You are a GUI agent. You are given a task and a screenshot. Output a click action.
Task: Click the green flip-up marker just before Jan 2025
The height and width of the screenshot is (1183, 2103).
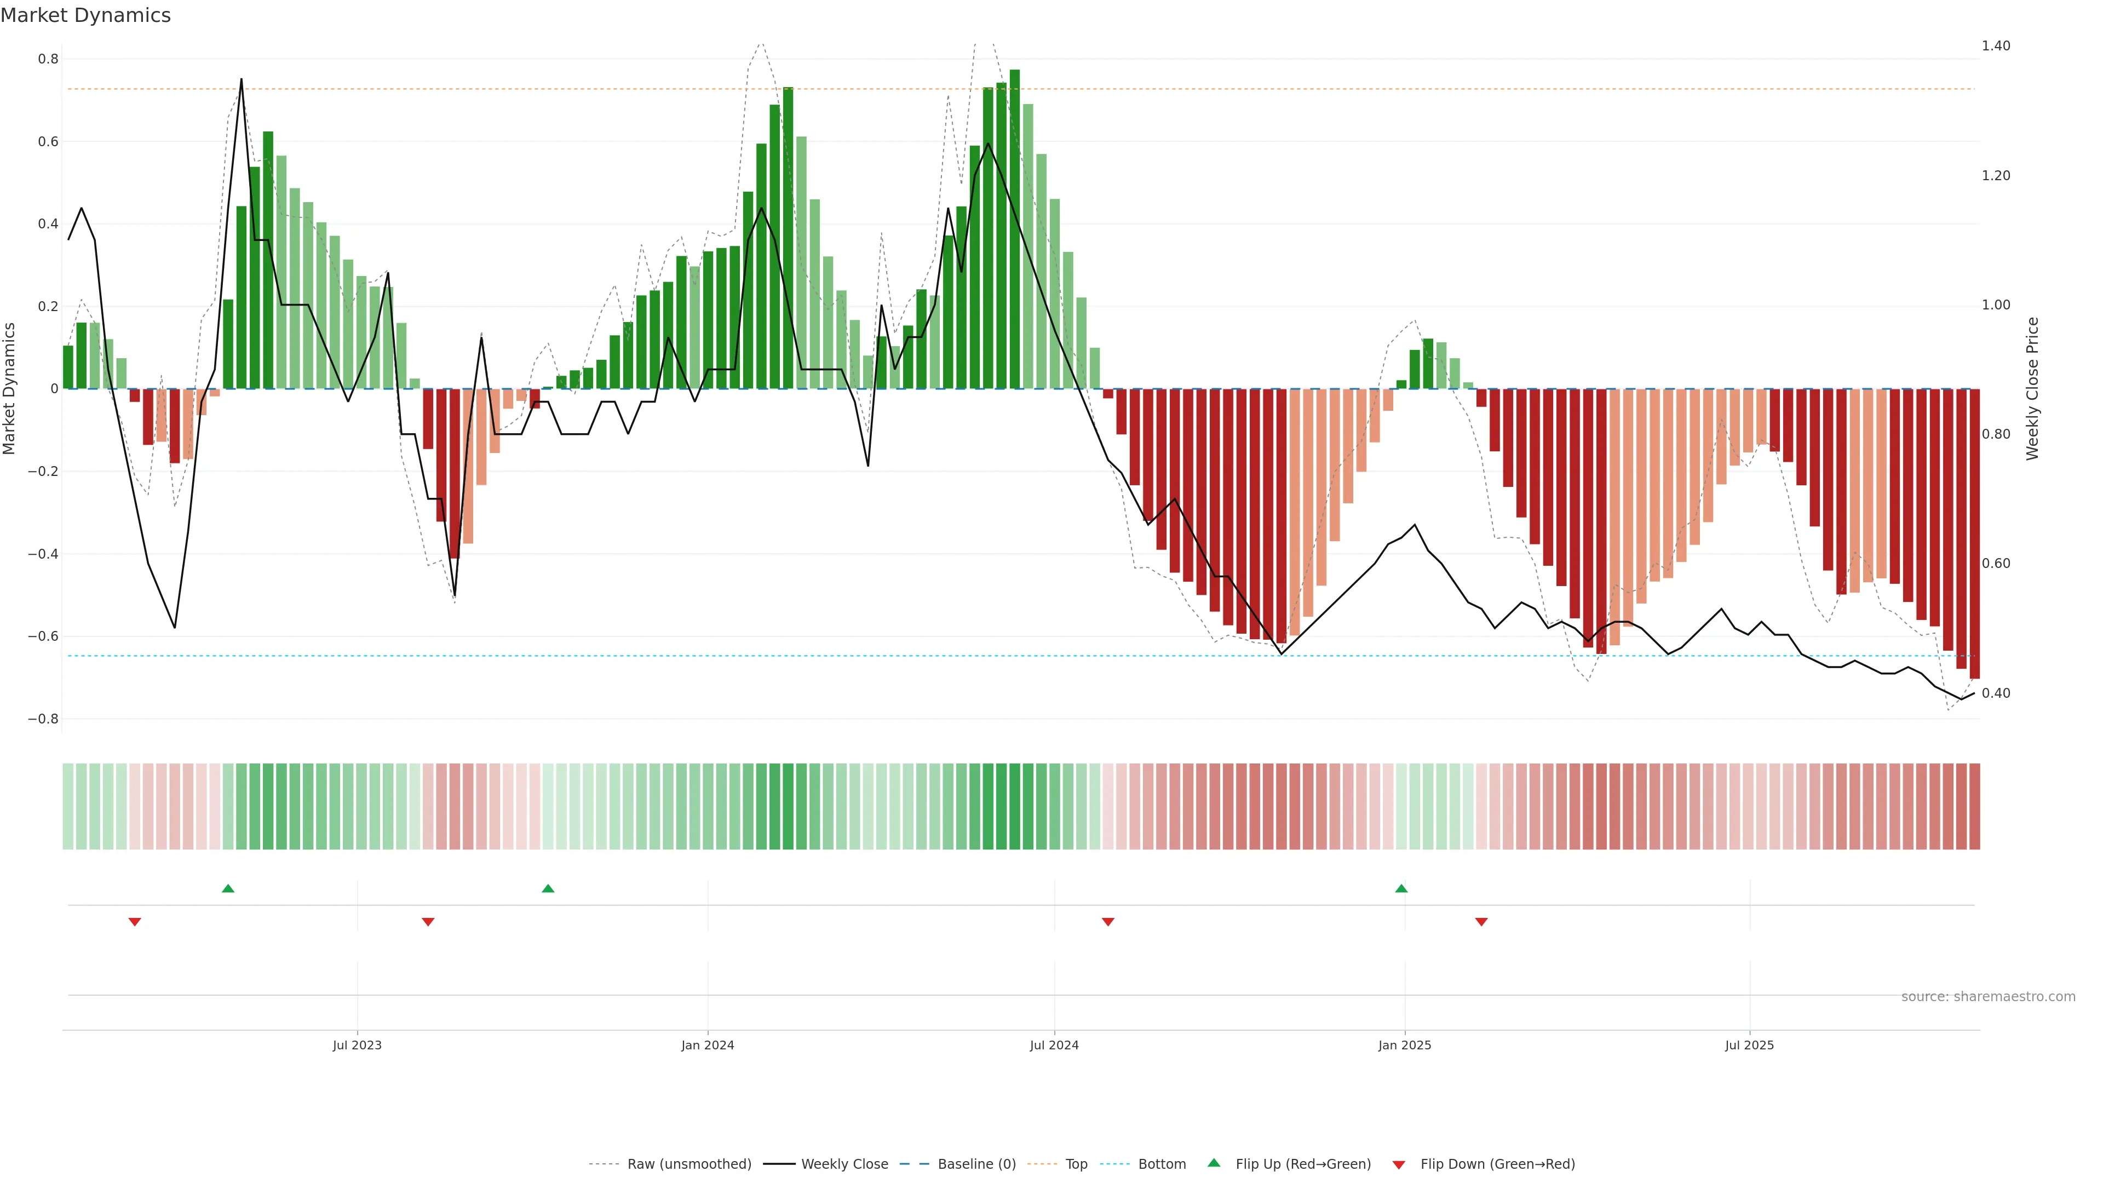(1401, 888)
